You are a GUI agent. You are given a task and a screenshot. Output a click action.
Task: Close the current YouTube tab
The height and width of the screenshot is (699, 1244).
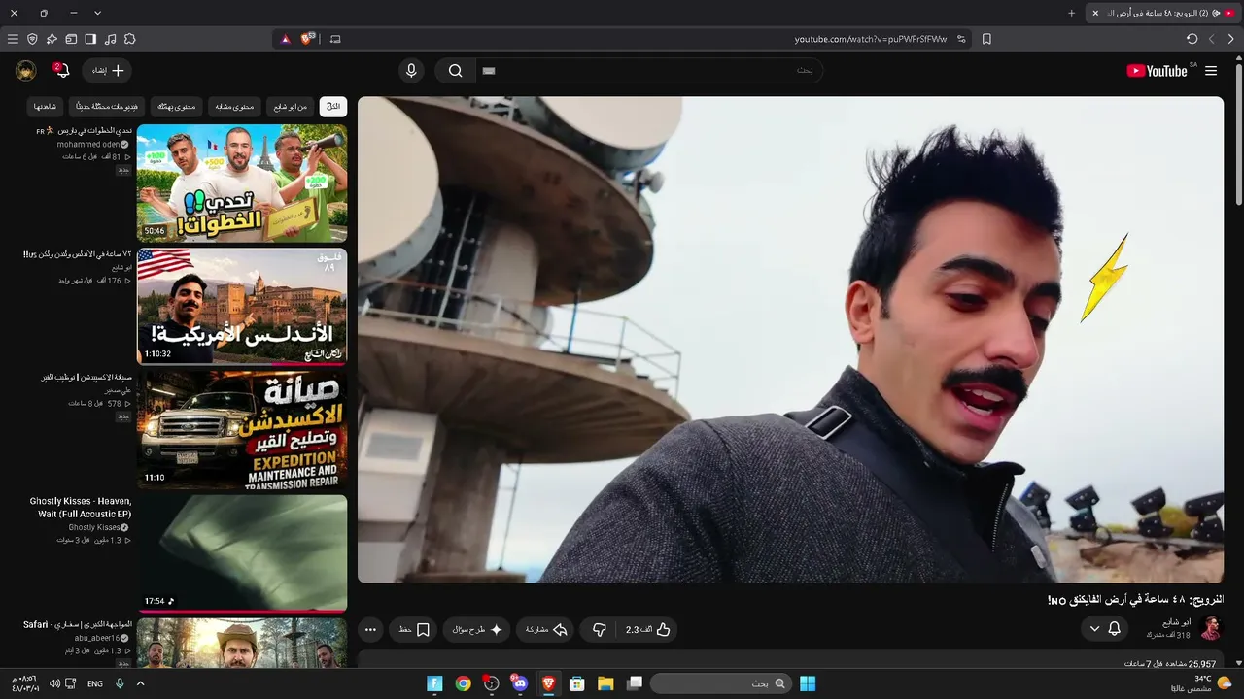click(1095, 13)
